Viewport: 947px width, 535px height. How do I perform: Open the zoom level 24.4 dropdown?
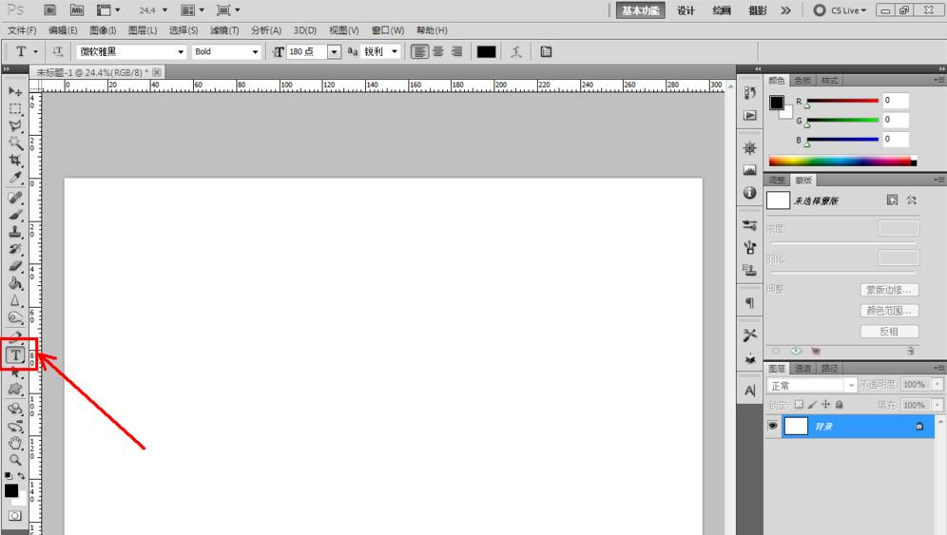coord(164,10)
